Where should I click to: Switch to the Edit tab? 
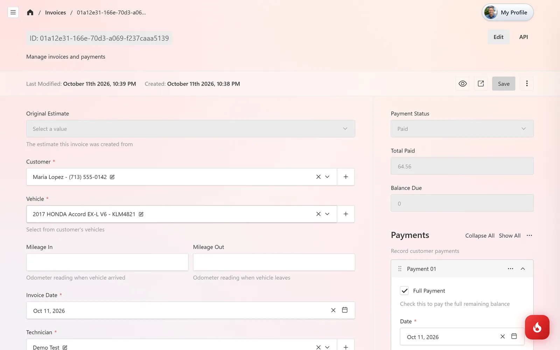pyautogui.click(x=498, y=37)
